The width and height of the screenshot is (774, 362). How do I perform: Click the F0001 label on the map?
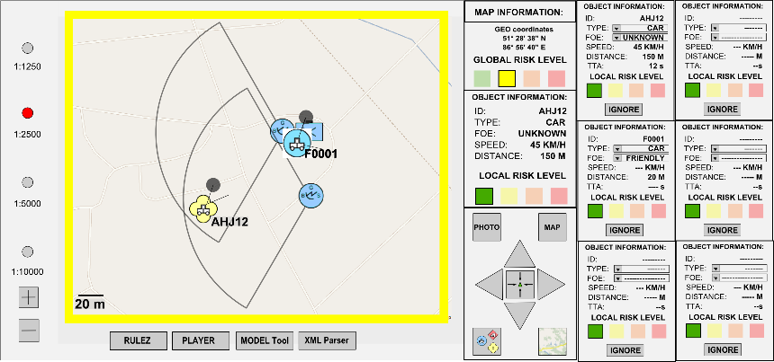tap(320, 154)
